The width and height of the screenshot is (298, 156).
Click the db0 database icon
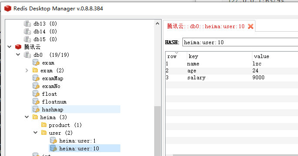27,55
